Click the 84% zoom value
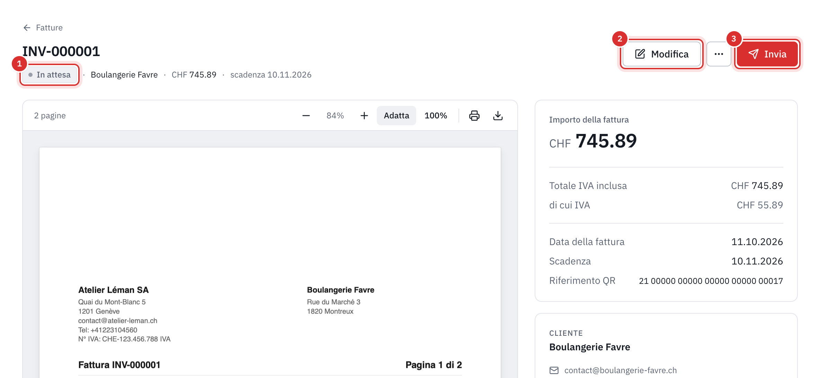The height and width of the screenshot is (378, 820). pos(335,116)
